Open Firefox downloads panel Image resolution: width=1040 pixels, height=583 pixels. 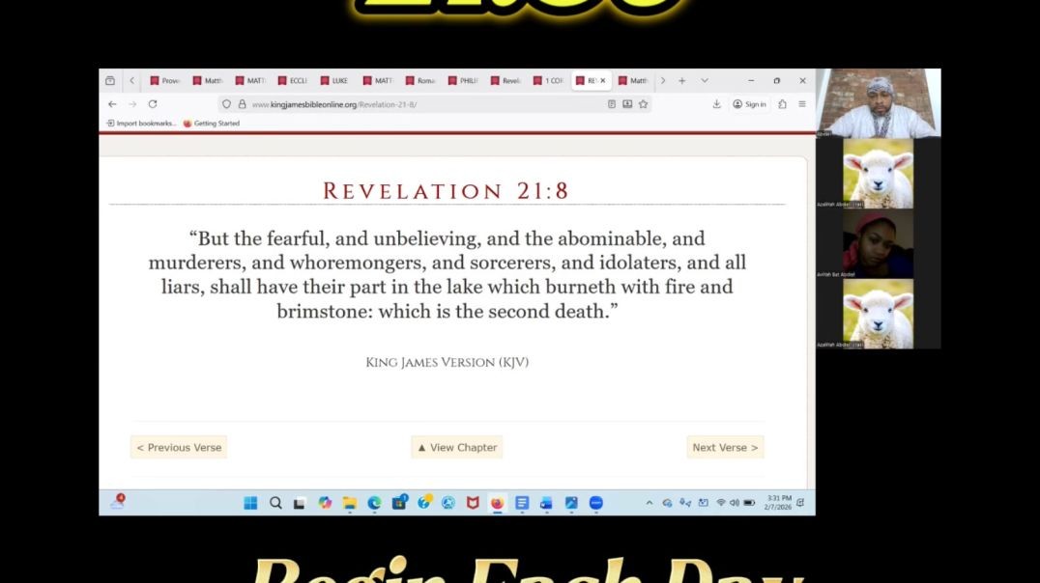[x=716, y=104]
